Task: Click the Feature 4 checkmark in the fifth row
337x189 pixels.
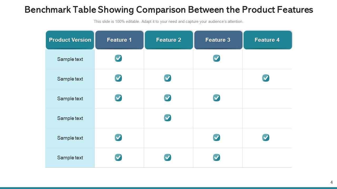Action: 266,138
